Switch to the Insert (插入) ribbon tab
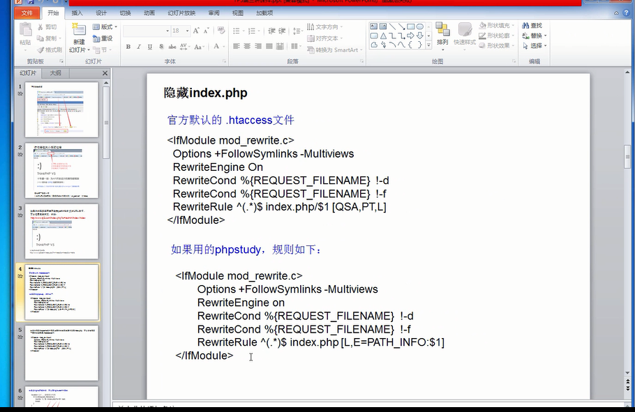The image size is (635, 412). tap(77, 11)
